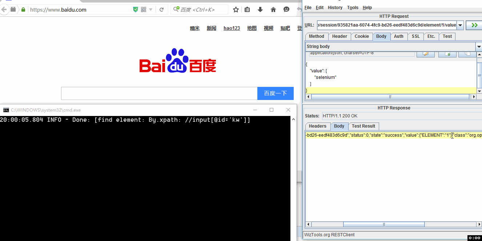Open the History menu in RESTClient

point(335,8)
